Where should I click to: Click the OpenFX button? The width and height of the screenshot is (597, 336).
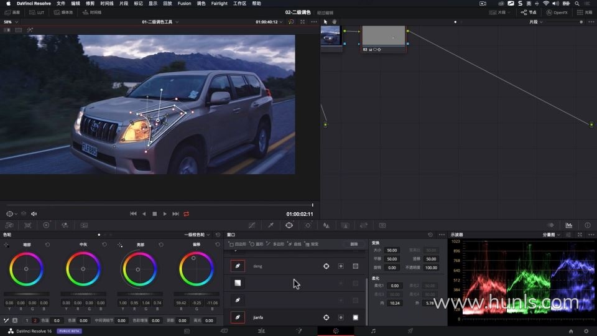click(x=557, y=12)
